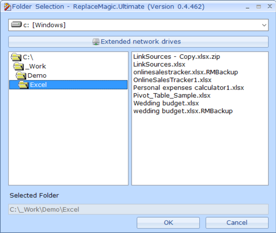Click the drive icon next to c: [Windows]
Screen dimensions: 276x233
point(16,24)
